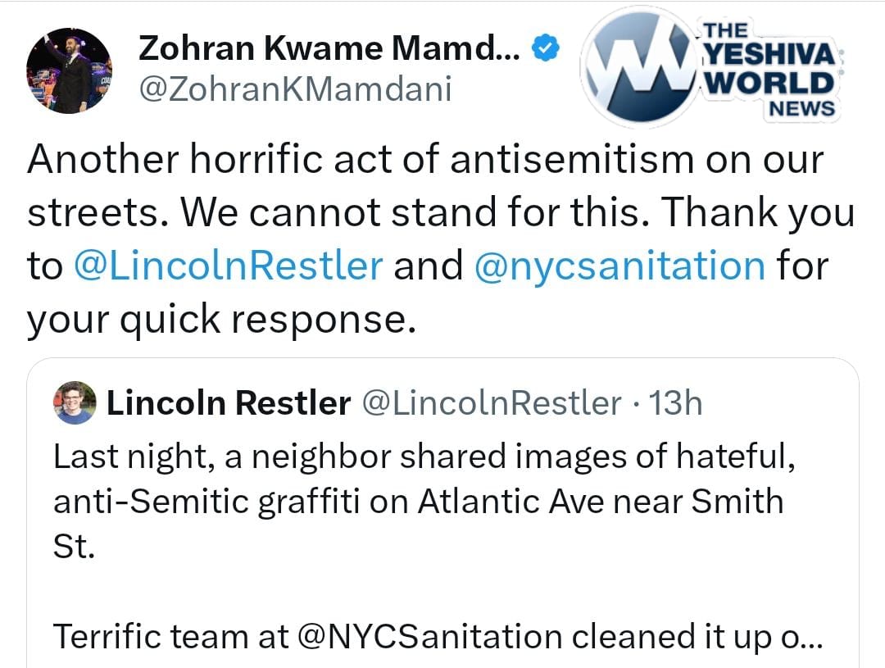Click the bold Lincoln Restler name
885x668 pixels.
click(x=229, y=403)
